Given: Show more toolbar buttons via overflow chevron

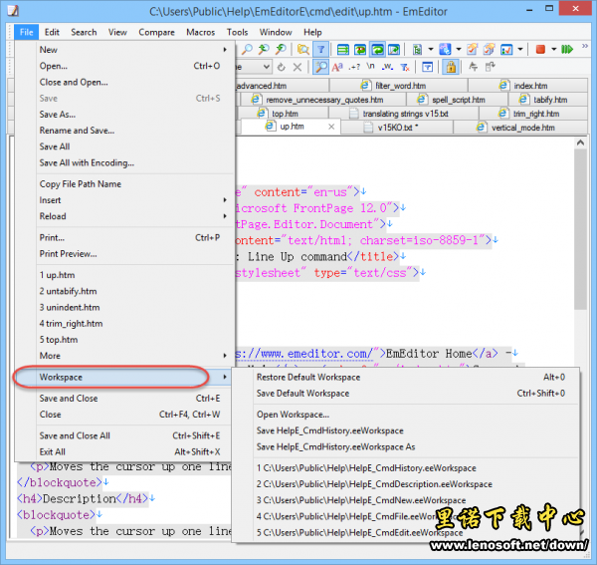Looking at the screenshot, I should click(x=585, y=47).
